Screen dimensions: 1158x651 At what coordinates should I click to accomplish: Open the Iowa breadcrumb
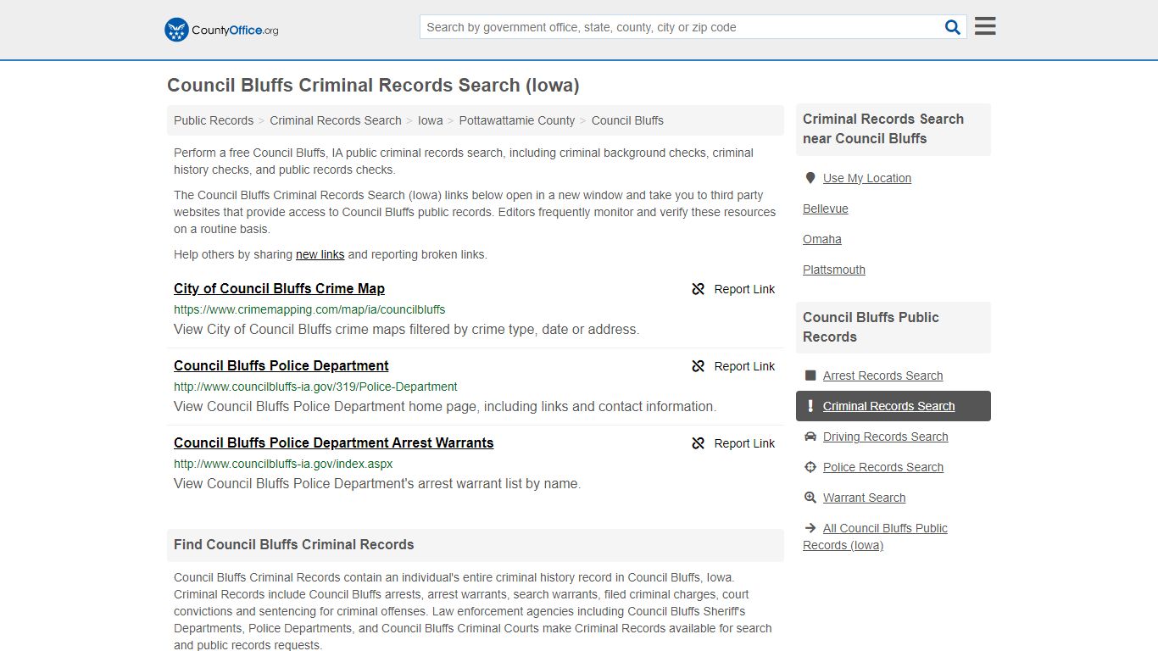(431, 120)
